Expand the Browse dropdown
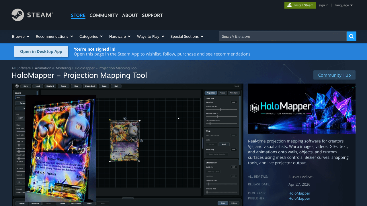Image resolution: width=367 pixels, height=206 pixels. click(x=21, y=36)
